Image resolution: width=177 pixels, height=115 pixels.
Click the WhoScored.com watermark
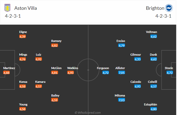click(88, 113)
